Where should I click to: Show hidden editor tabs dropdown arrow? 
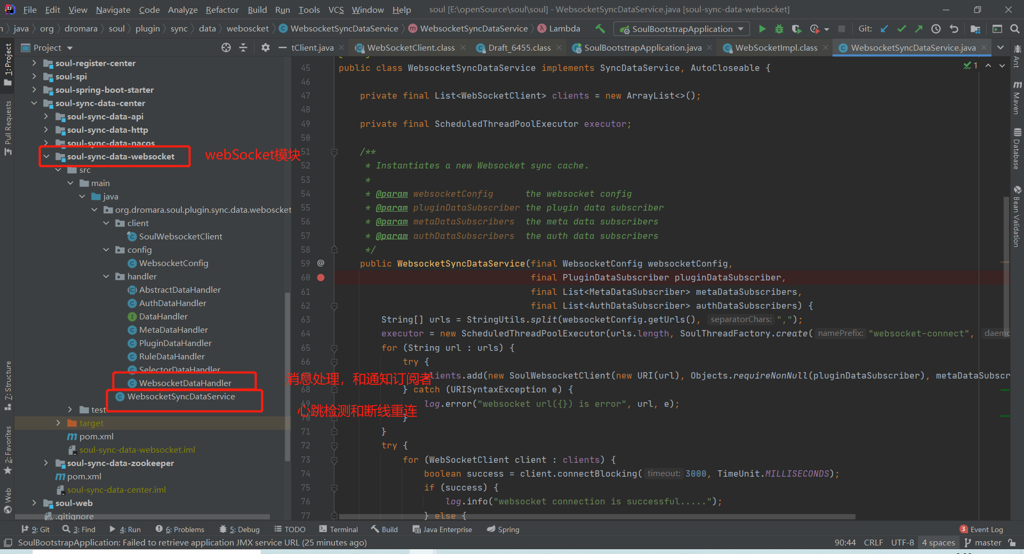[1001, 47]
